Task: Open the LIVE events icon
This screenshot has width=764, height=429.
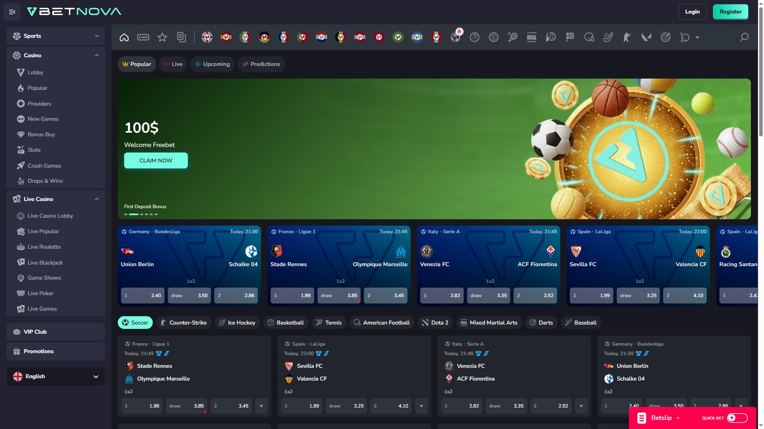Action: tap(143, 37)
